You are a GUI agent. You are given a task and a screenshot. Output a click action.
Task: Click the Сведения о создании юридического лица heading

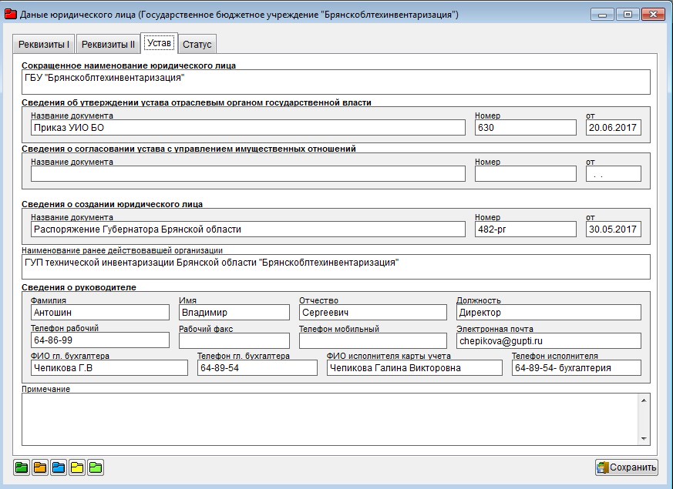click(112, 204)
